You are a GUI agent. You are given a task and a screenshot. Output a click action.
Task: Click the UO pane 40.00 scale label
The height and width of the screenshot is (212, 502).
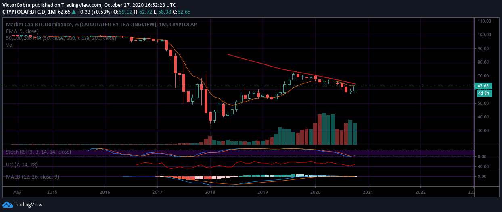tap(484, 166)
